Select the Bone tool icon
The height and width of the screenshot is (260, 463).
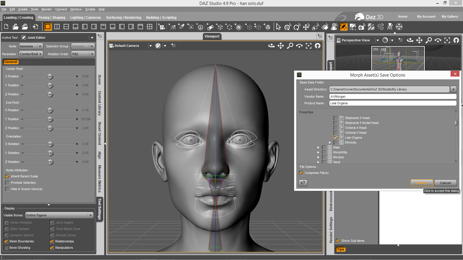click(381, 27)
